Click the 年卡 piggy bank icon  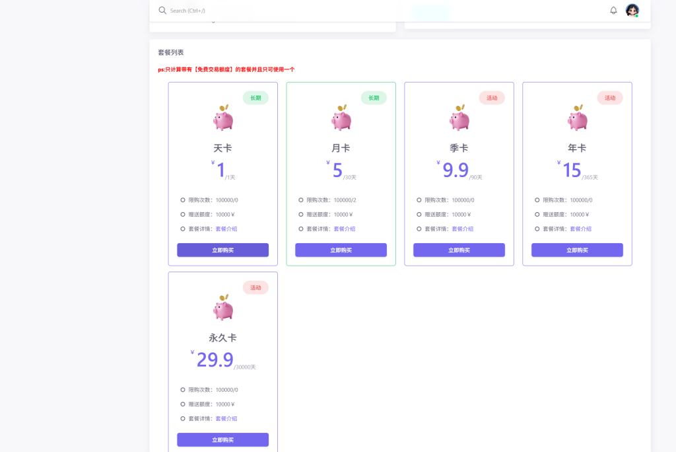pyautogui.click(x=578, y=118)
